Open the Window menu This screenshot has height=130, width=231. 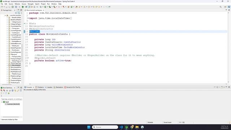click(x=54, y=4)
